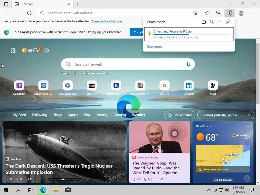The height and width of the screenshot is (195, 260).
Task: Open the tab actions menu icon
Action: coord(6,4)
